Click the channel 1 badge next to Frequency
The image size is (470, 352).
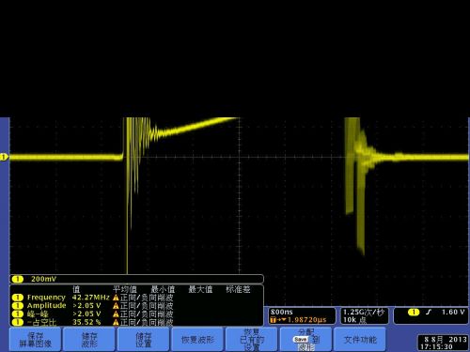click(18, 298)
